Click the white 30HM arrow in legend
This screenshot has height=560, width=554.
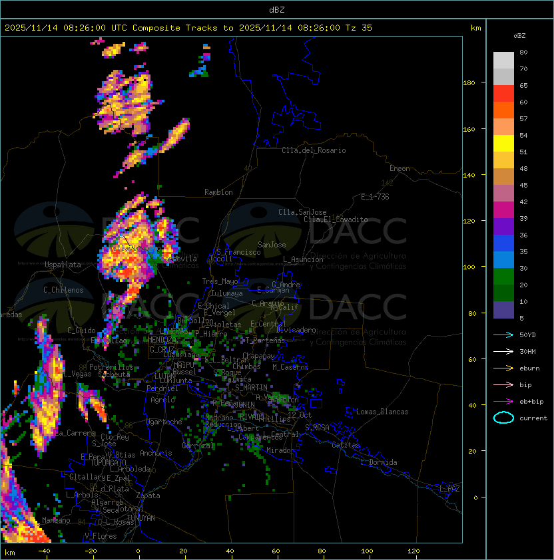tap(503, 351)
